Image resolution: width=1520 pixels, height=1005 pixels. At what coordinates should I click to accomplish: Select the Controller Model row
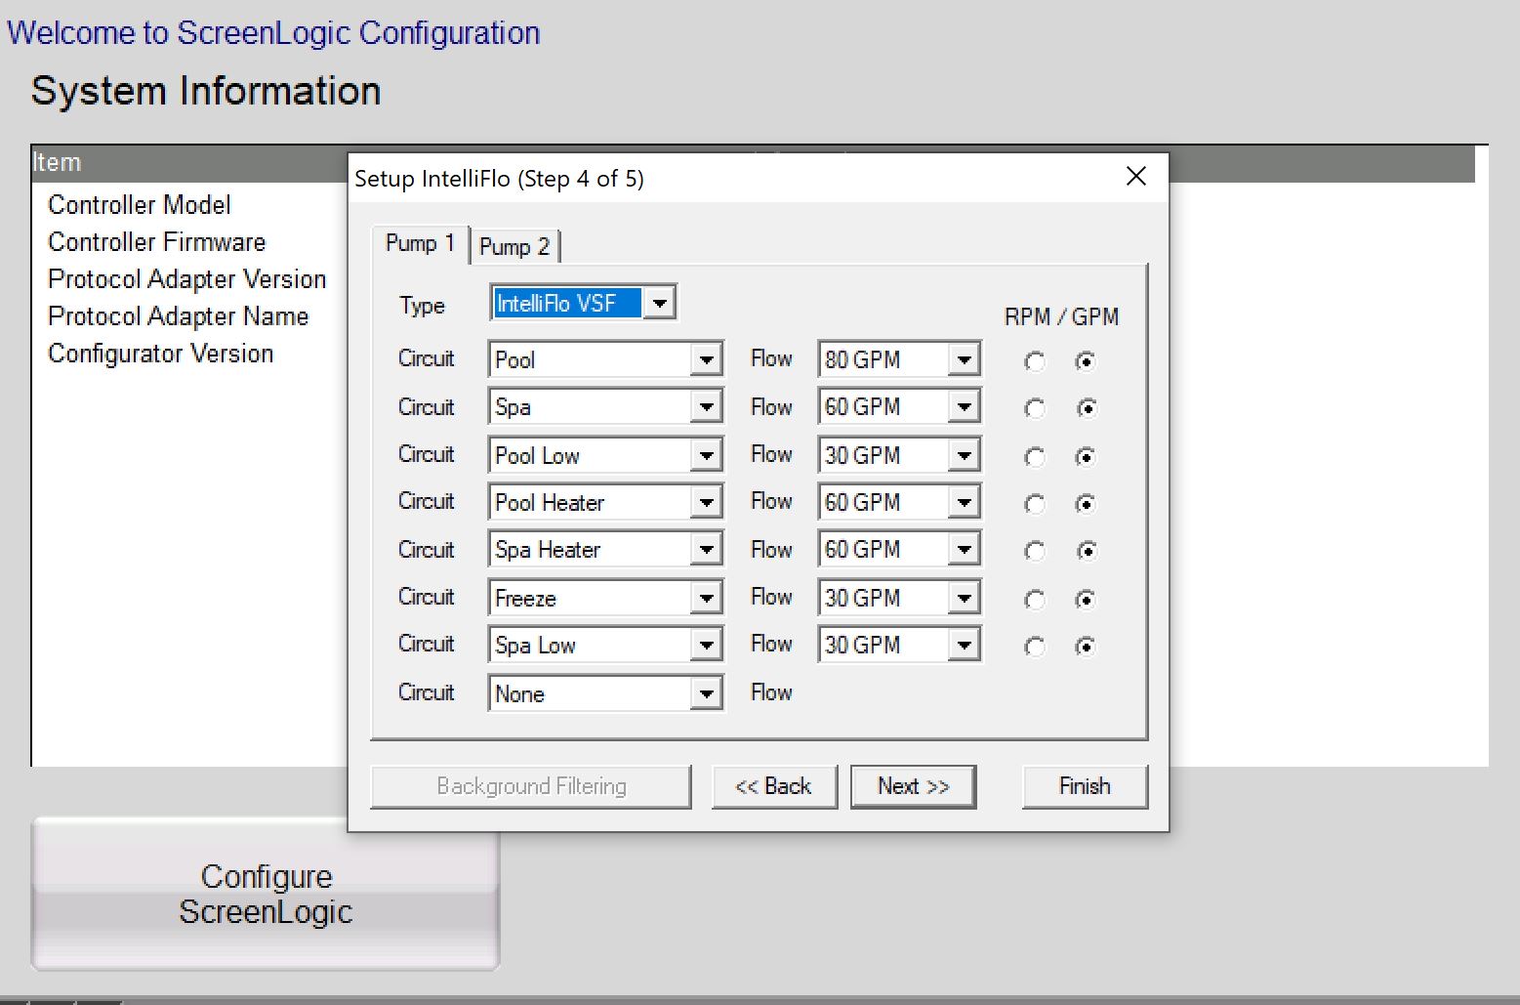click(140, 205)
